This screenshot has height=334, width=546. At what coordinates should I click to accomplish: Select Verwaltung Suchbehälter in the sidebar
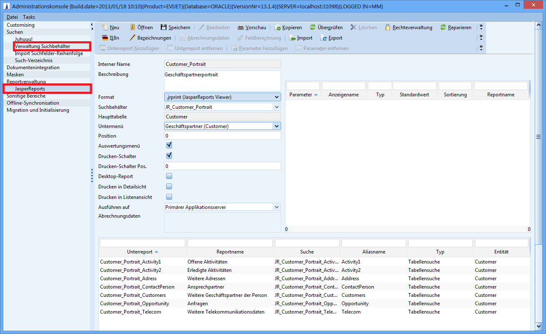pos(42,46)
